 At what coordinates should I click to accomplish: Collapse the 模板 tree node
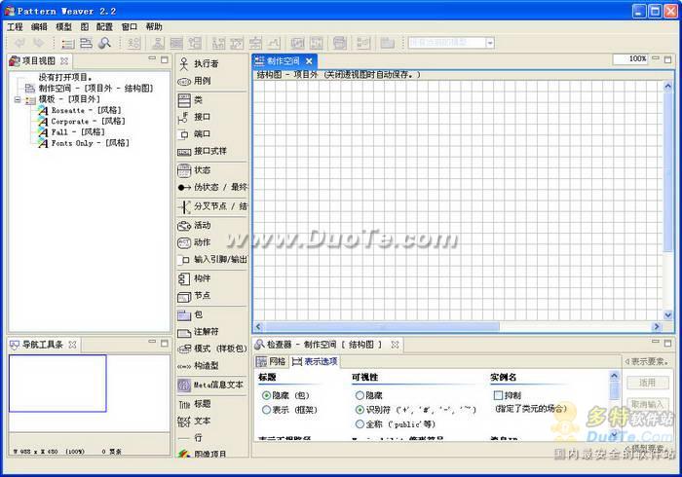click(x=18, y=99)
